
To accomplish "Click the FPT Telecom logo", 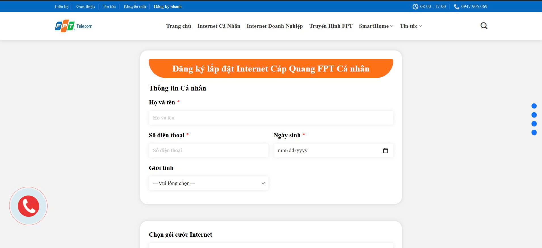I will pos(73,26).
